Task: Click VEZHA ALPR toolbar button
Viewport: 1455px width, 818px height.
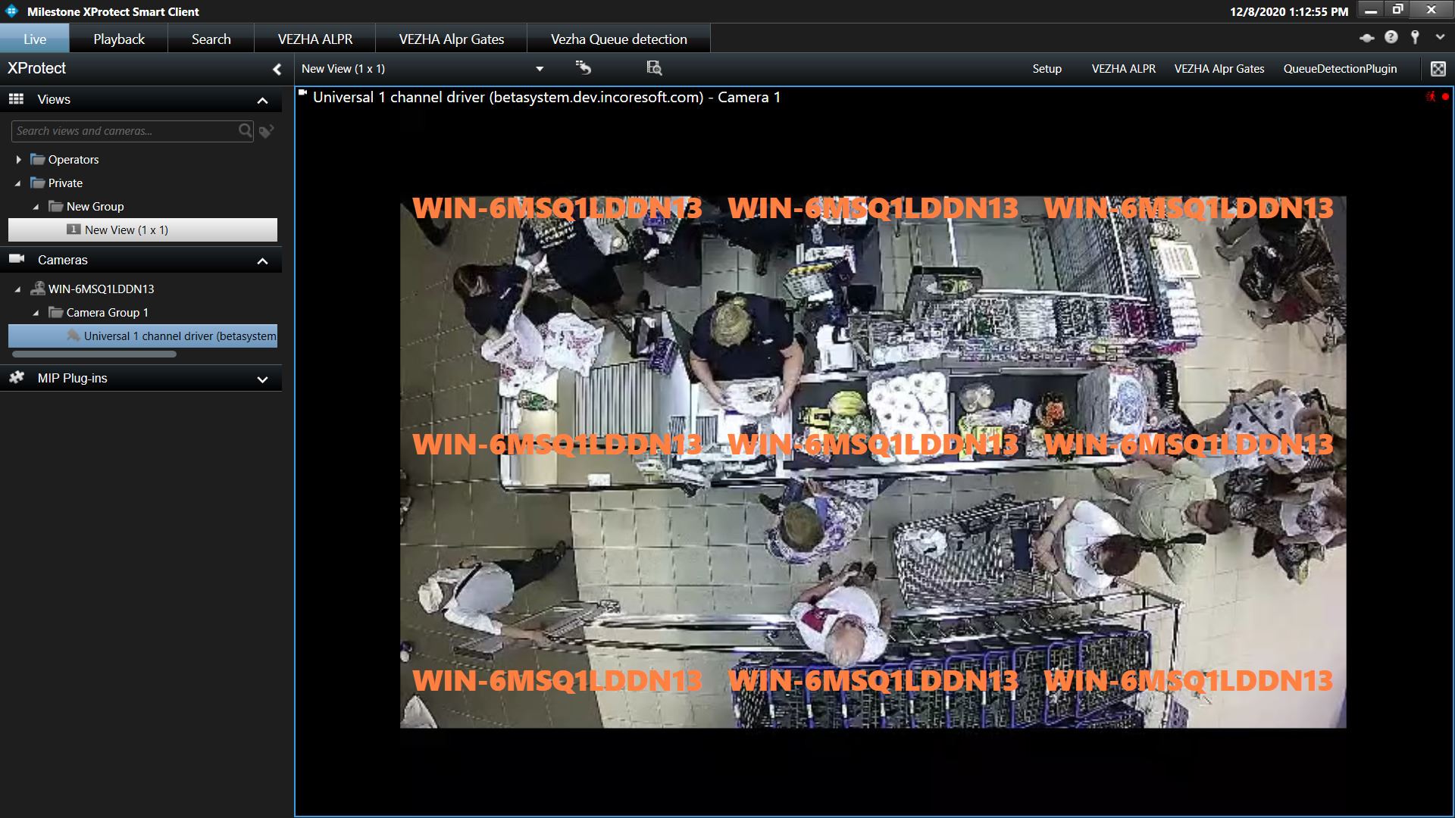Action: tap(1123, 68)
